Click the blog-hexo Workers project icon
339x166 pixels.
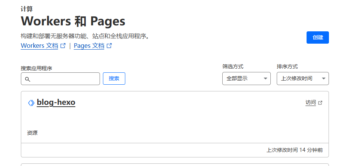tap(31, 103)
